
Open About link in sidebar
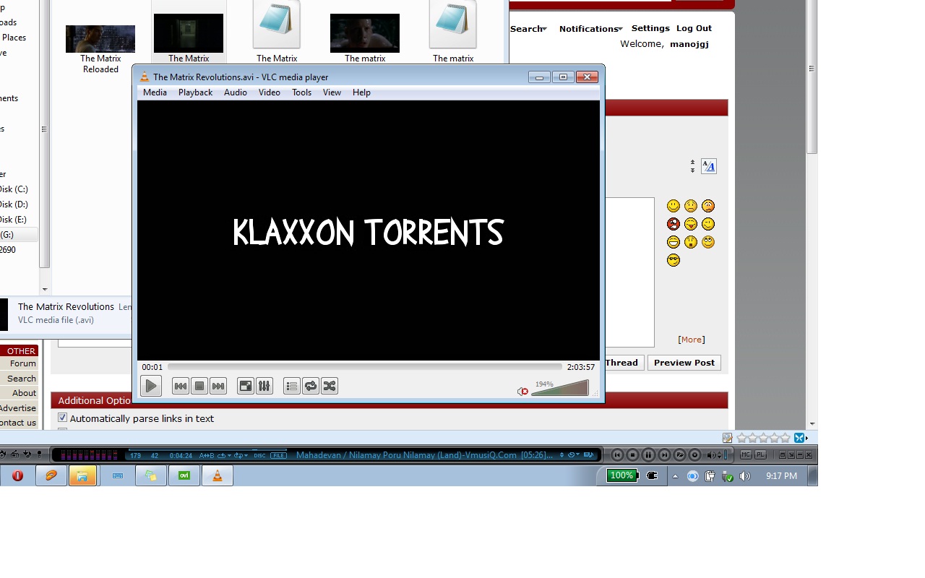click(x=24, y=393)
